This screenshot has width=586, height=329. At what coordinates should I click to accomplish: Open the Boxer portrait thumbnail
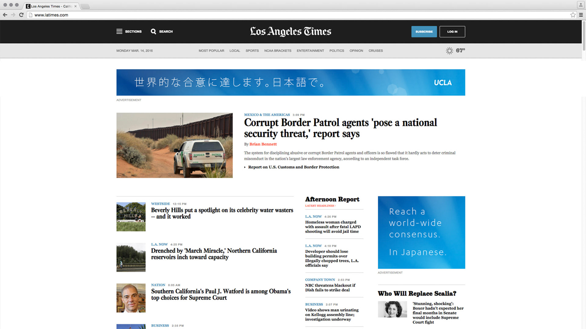pos(392,309)
